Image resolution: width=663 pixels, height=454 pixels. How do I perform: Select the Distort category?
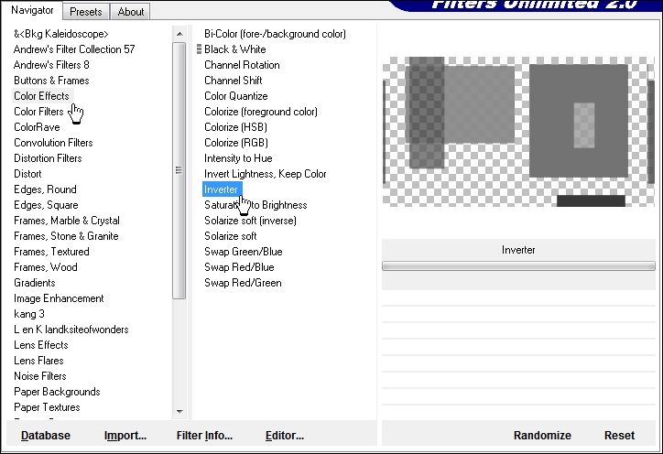(x=27, y=174)
